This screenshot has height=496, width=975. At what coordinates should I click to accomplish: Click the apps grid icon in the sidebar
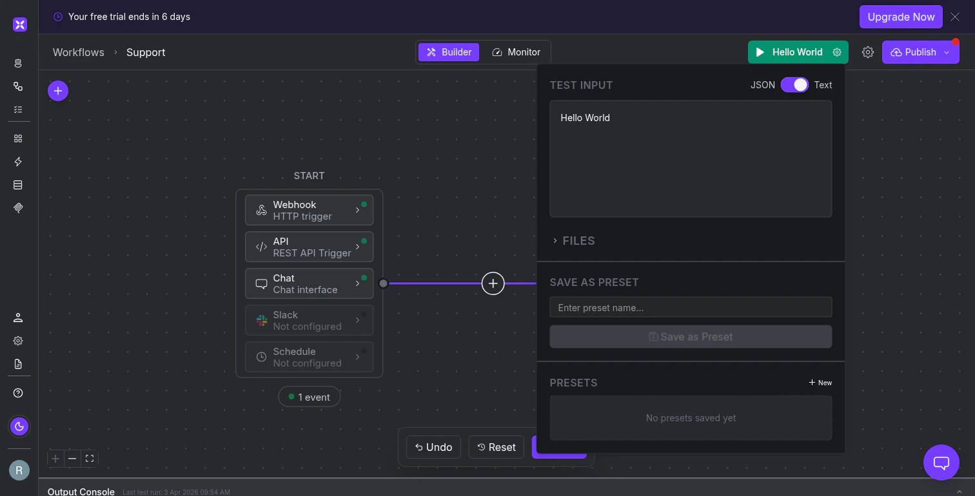click(x=18, y=138)
